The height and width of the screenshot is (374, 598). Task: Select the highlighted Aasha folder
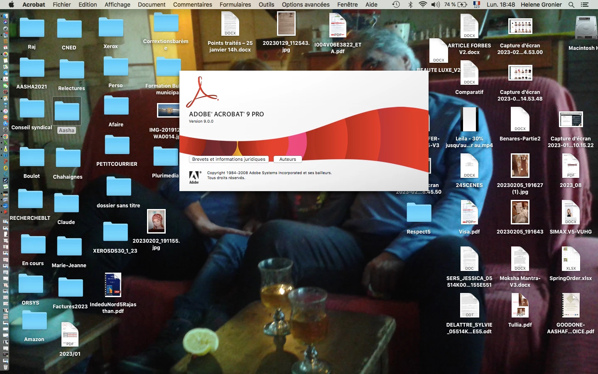[67, 111]
